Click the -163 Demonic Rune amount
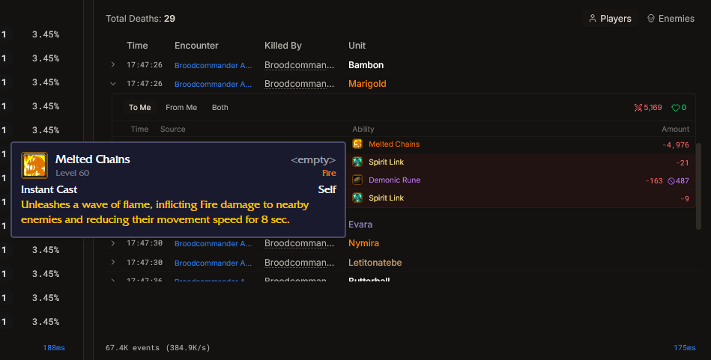Image resolution: width=711 pixels, height=360 pixels. pyautogui.click(x=654, y=180)
